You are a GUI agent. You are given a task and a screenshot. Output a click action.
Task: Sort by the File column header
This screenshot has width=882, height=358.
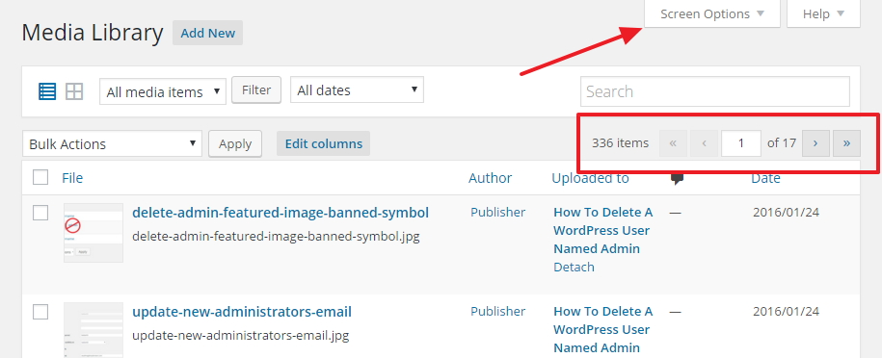click(72, 178)
